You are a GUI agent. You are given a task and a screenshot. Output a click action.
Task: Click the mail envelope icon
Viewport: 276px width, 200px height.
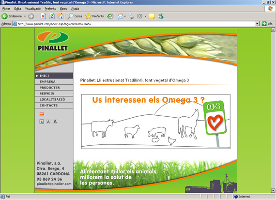point(121,16)
